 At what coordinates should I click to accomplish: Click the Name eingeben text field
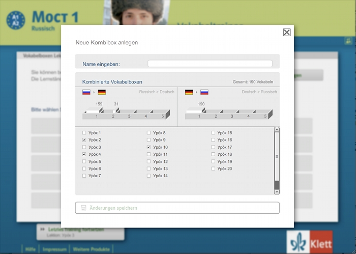pyautogui.click(x=210, y=64)
